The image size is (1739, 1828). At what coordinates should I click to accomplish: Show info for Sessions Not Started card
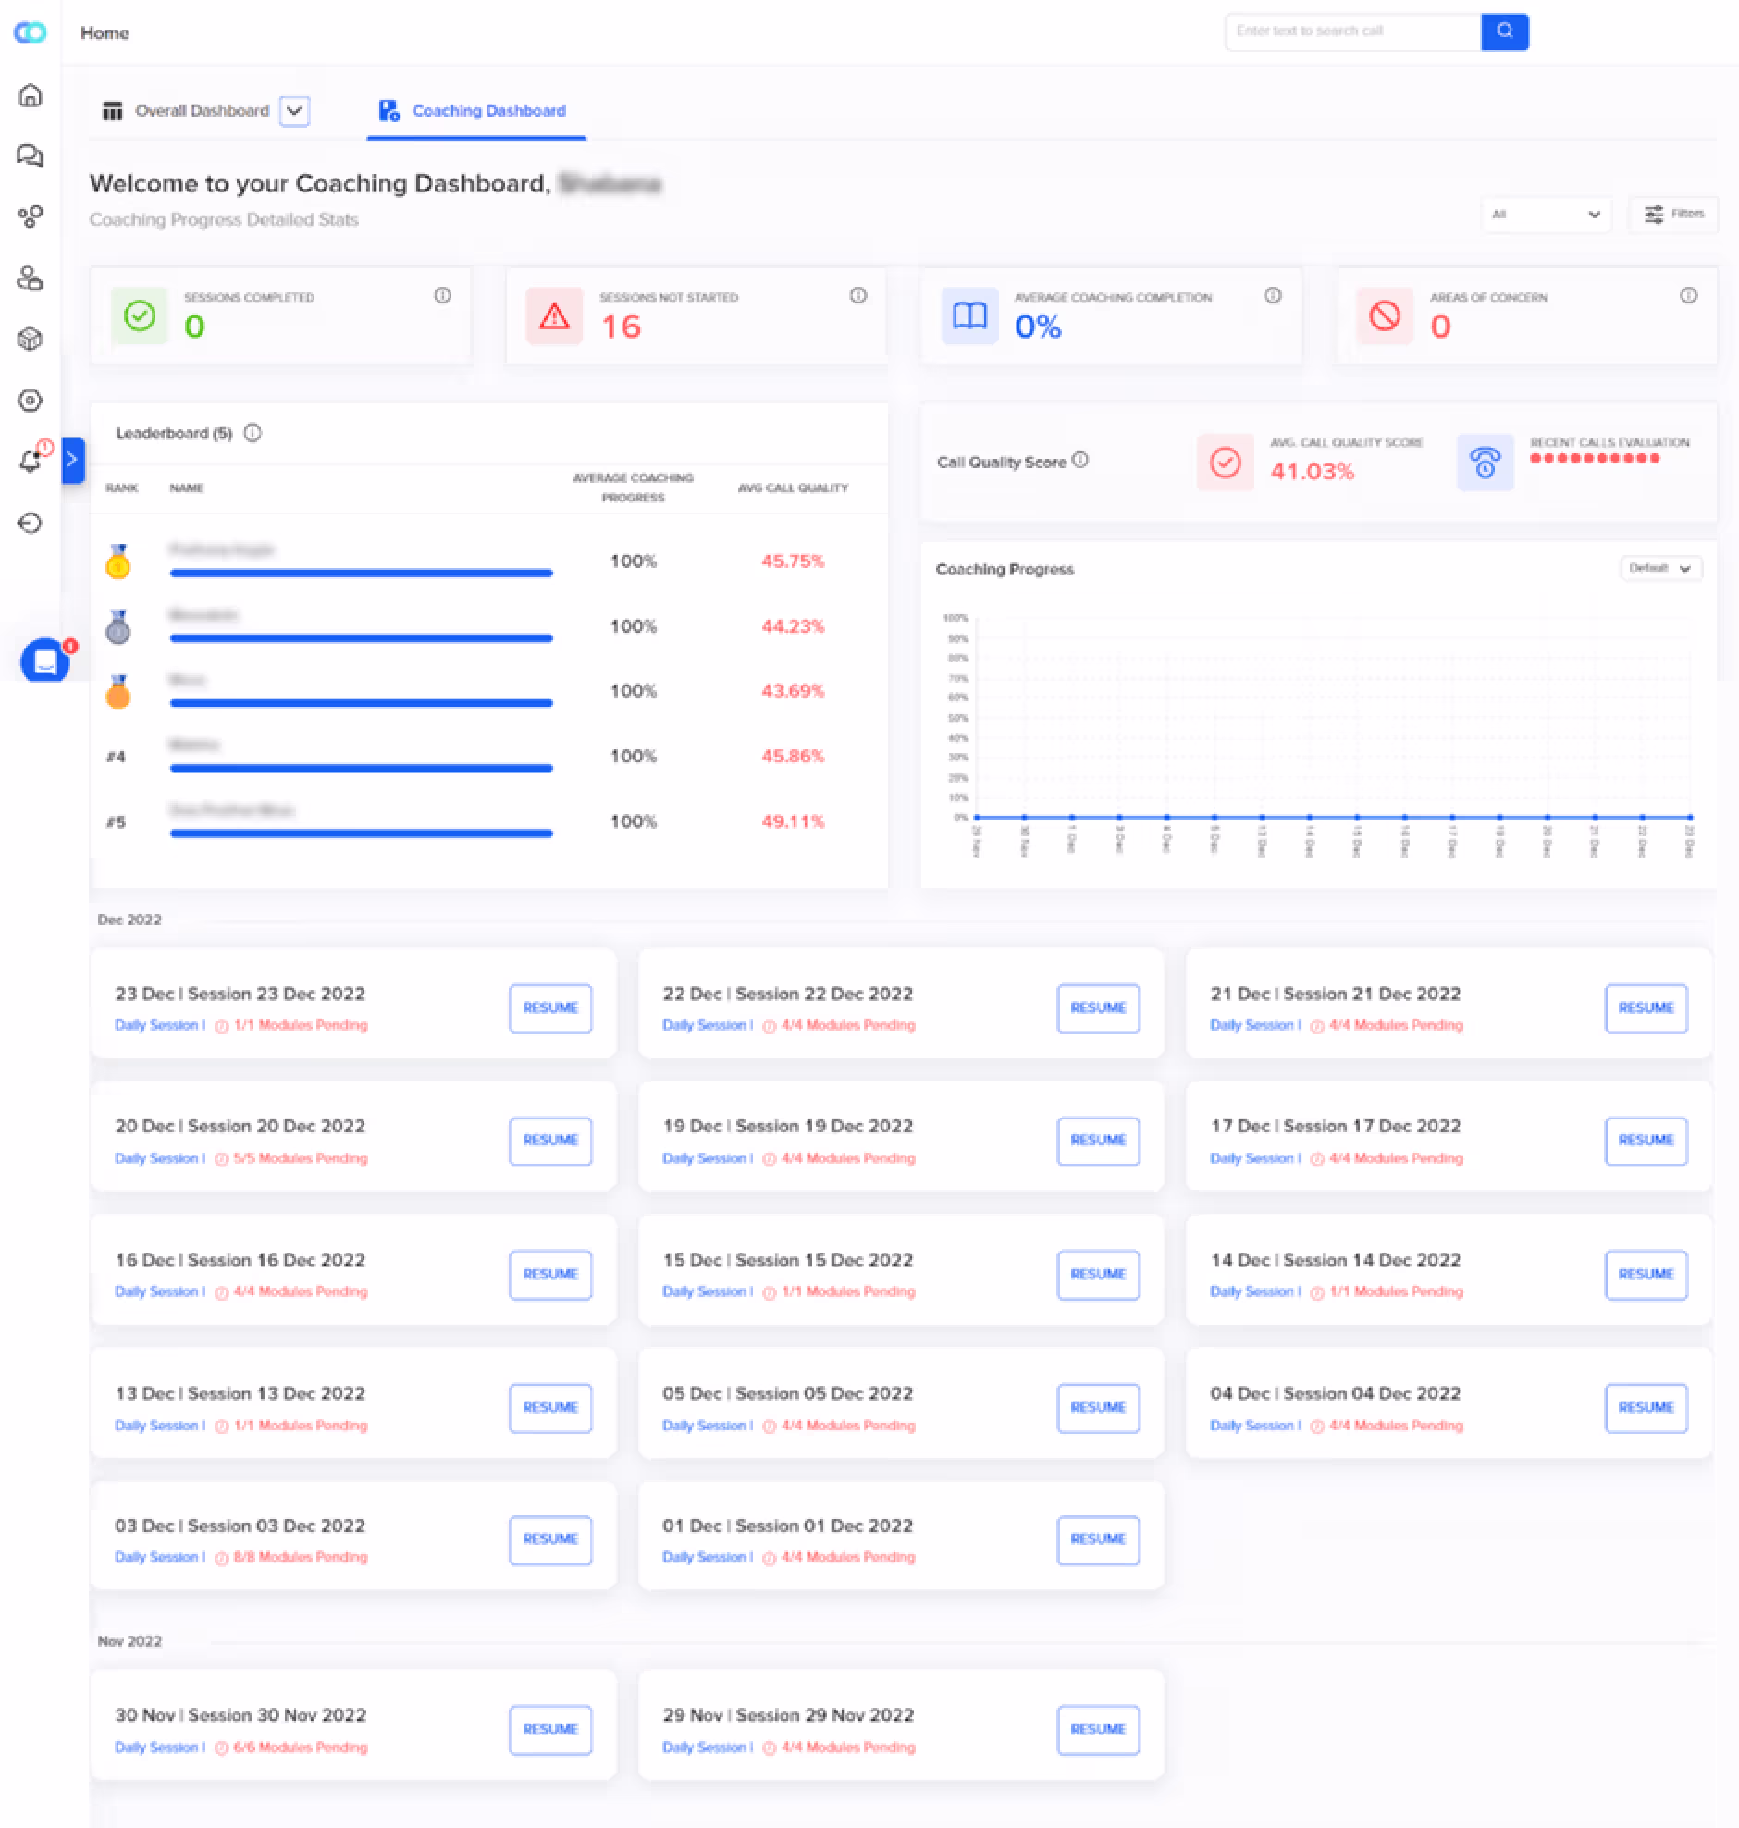pos(858,296)
